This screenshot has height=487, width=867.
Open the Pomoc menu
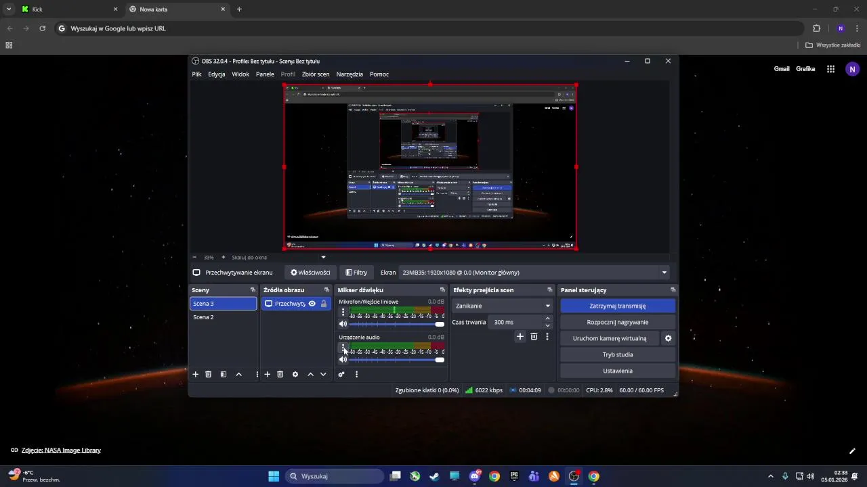click(x=379, y=74)
